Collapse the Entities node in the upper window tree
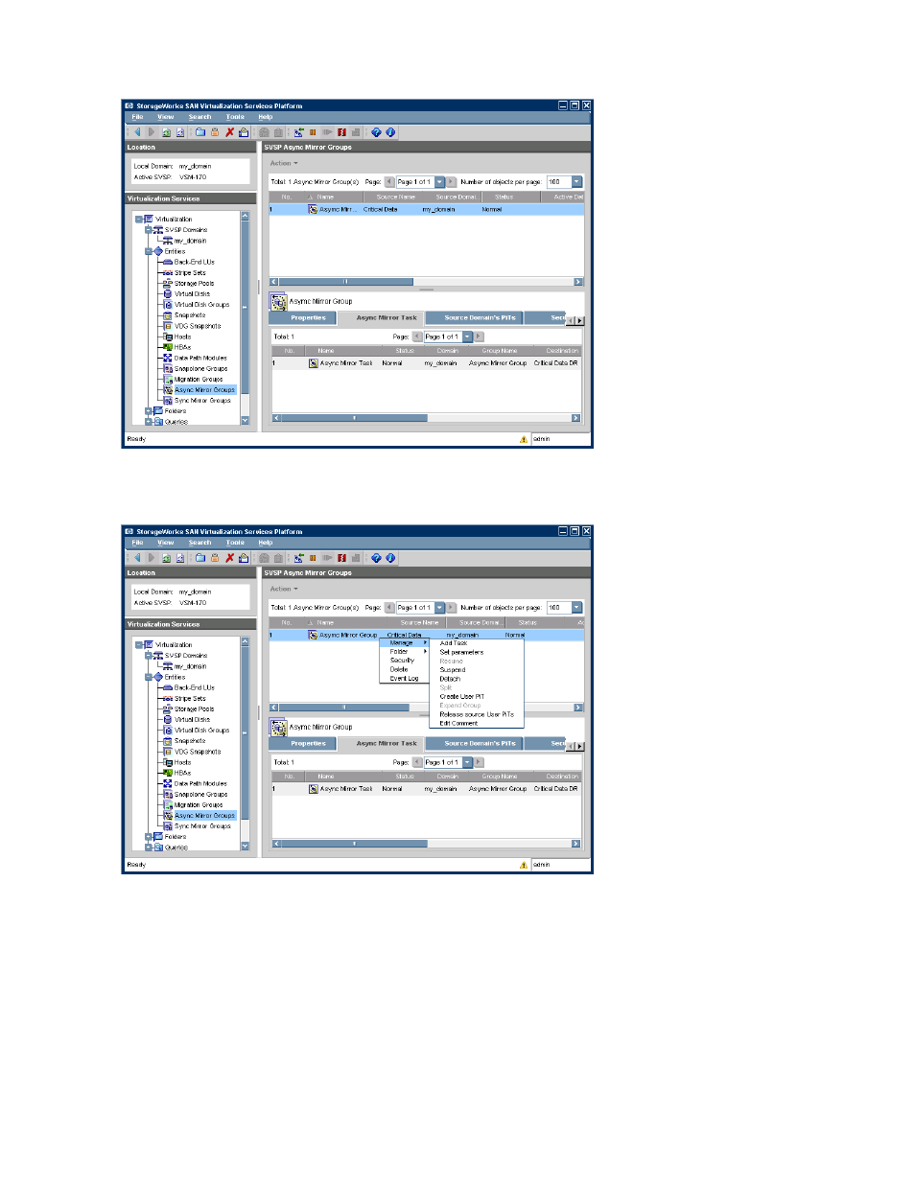Viewport: 915px width, 1184px height. [149, 251]
